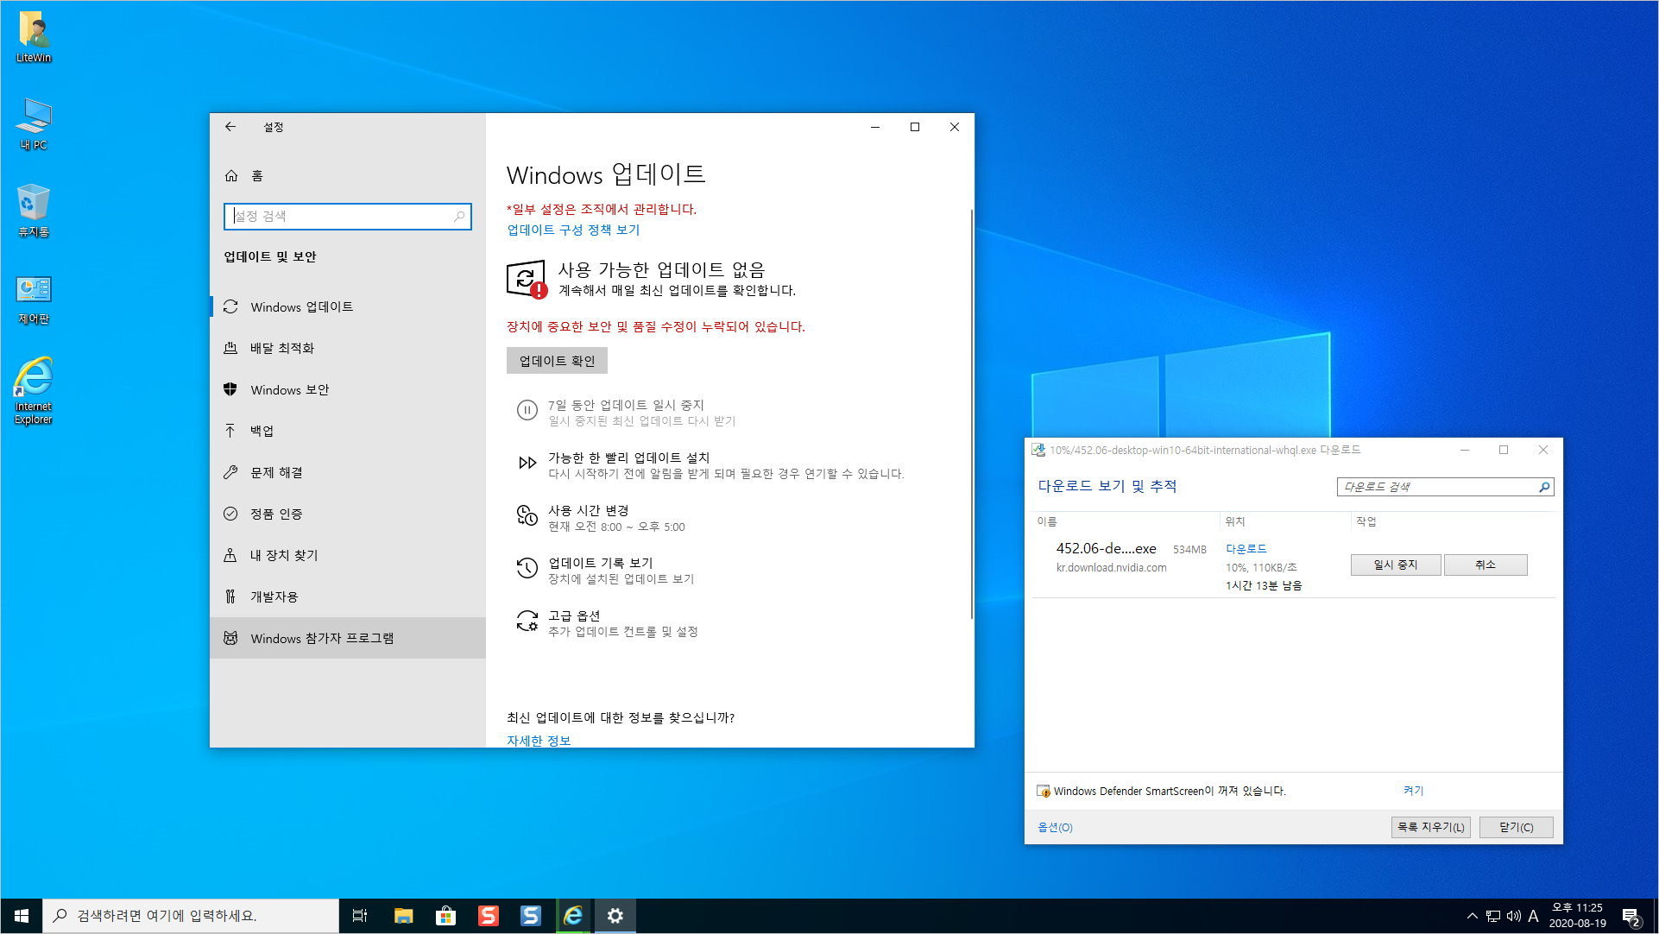This screenshot has width=1659, height=934.
Task: Turn on SmartScreen via 켜기 link
Action: pos(1413,792)
